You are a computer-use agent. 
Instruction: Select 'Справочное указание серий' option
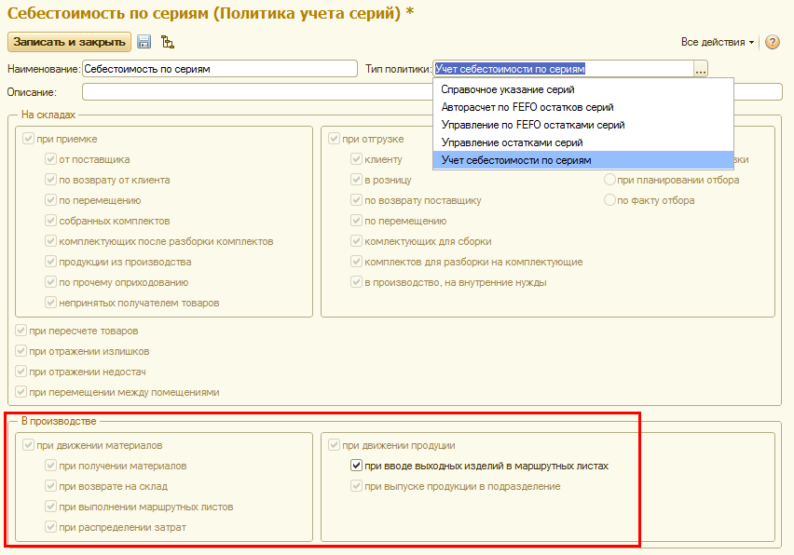(582, 89)
